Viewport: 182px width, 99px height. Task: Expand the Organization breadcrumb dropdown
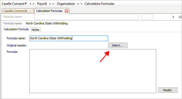[x=78, y=4]
